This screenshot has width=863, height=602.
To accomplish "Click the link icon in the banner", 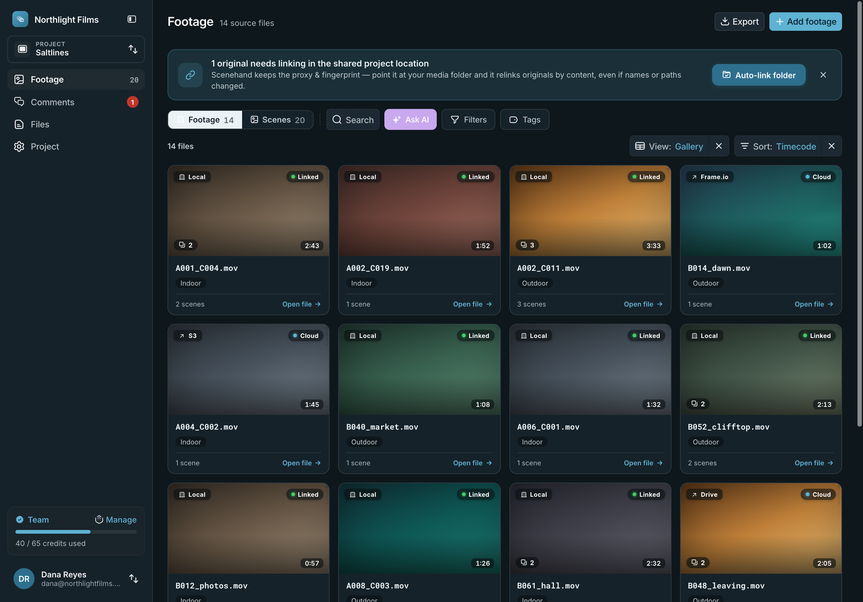I will click(x=190, y=75).
